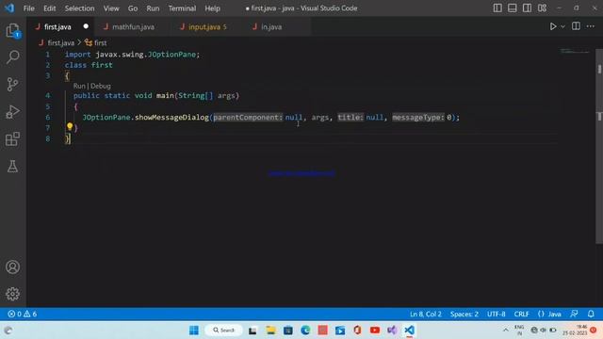
Task: Open the Extensions view
Action: pyautogui.click(x=12, y=139)
